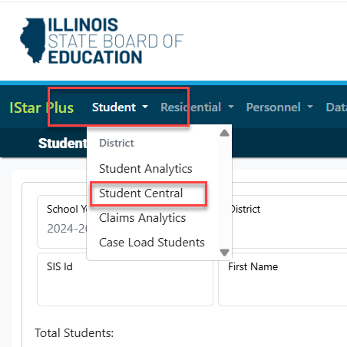This screenshot has height=347, width=347.
Task: Select Student Analytics from the dropdown
Action: click(x=146, y=169)
